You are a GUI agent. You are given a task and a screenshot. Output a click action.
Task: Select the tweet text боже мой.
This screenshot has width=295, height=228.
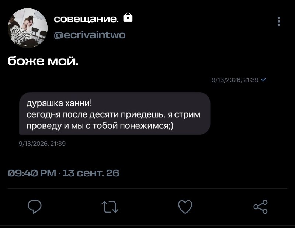click(43, 61)
